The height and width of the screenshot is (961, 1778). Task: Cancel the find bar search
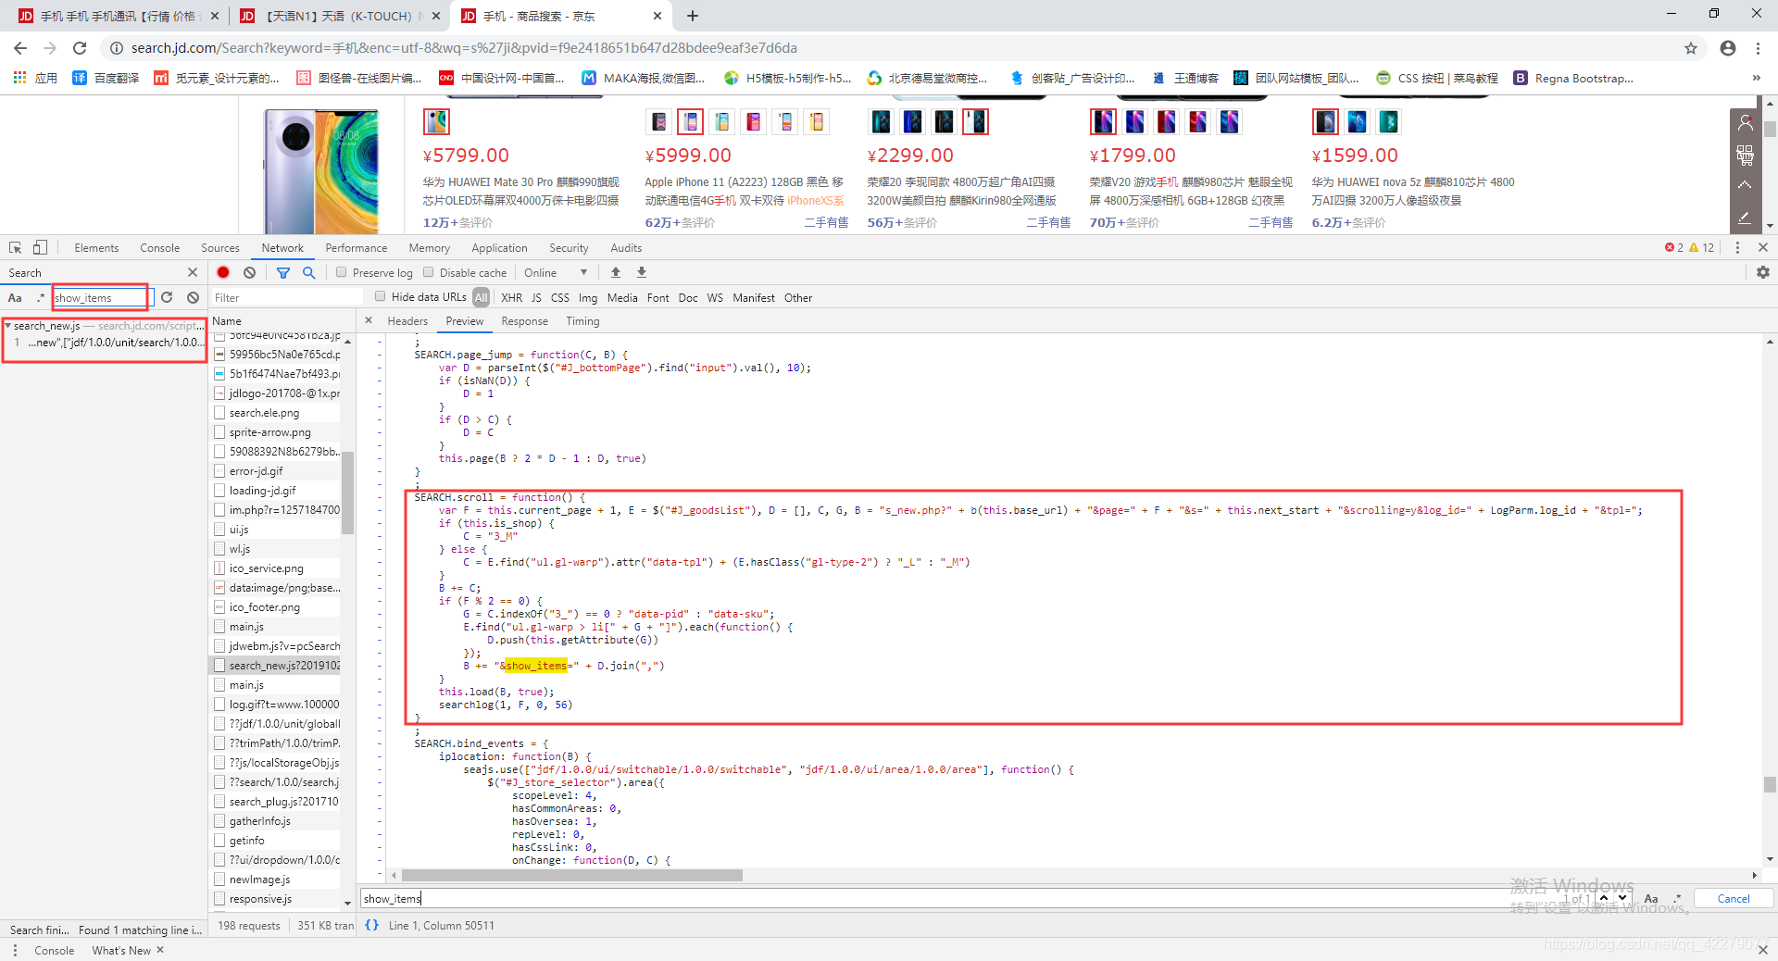point(1733,898)
